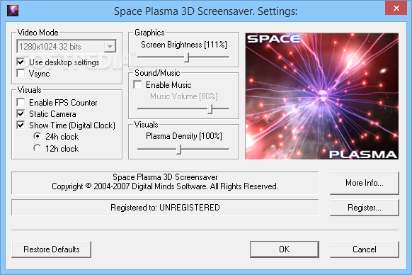Click the Screen Brightness slider handle

point(187,57)
